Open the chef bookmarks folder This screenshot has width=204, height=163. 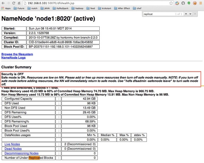(137, 8)
